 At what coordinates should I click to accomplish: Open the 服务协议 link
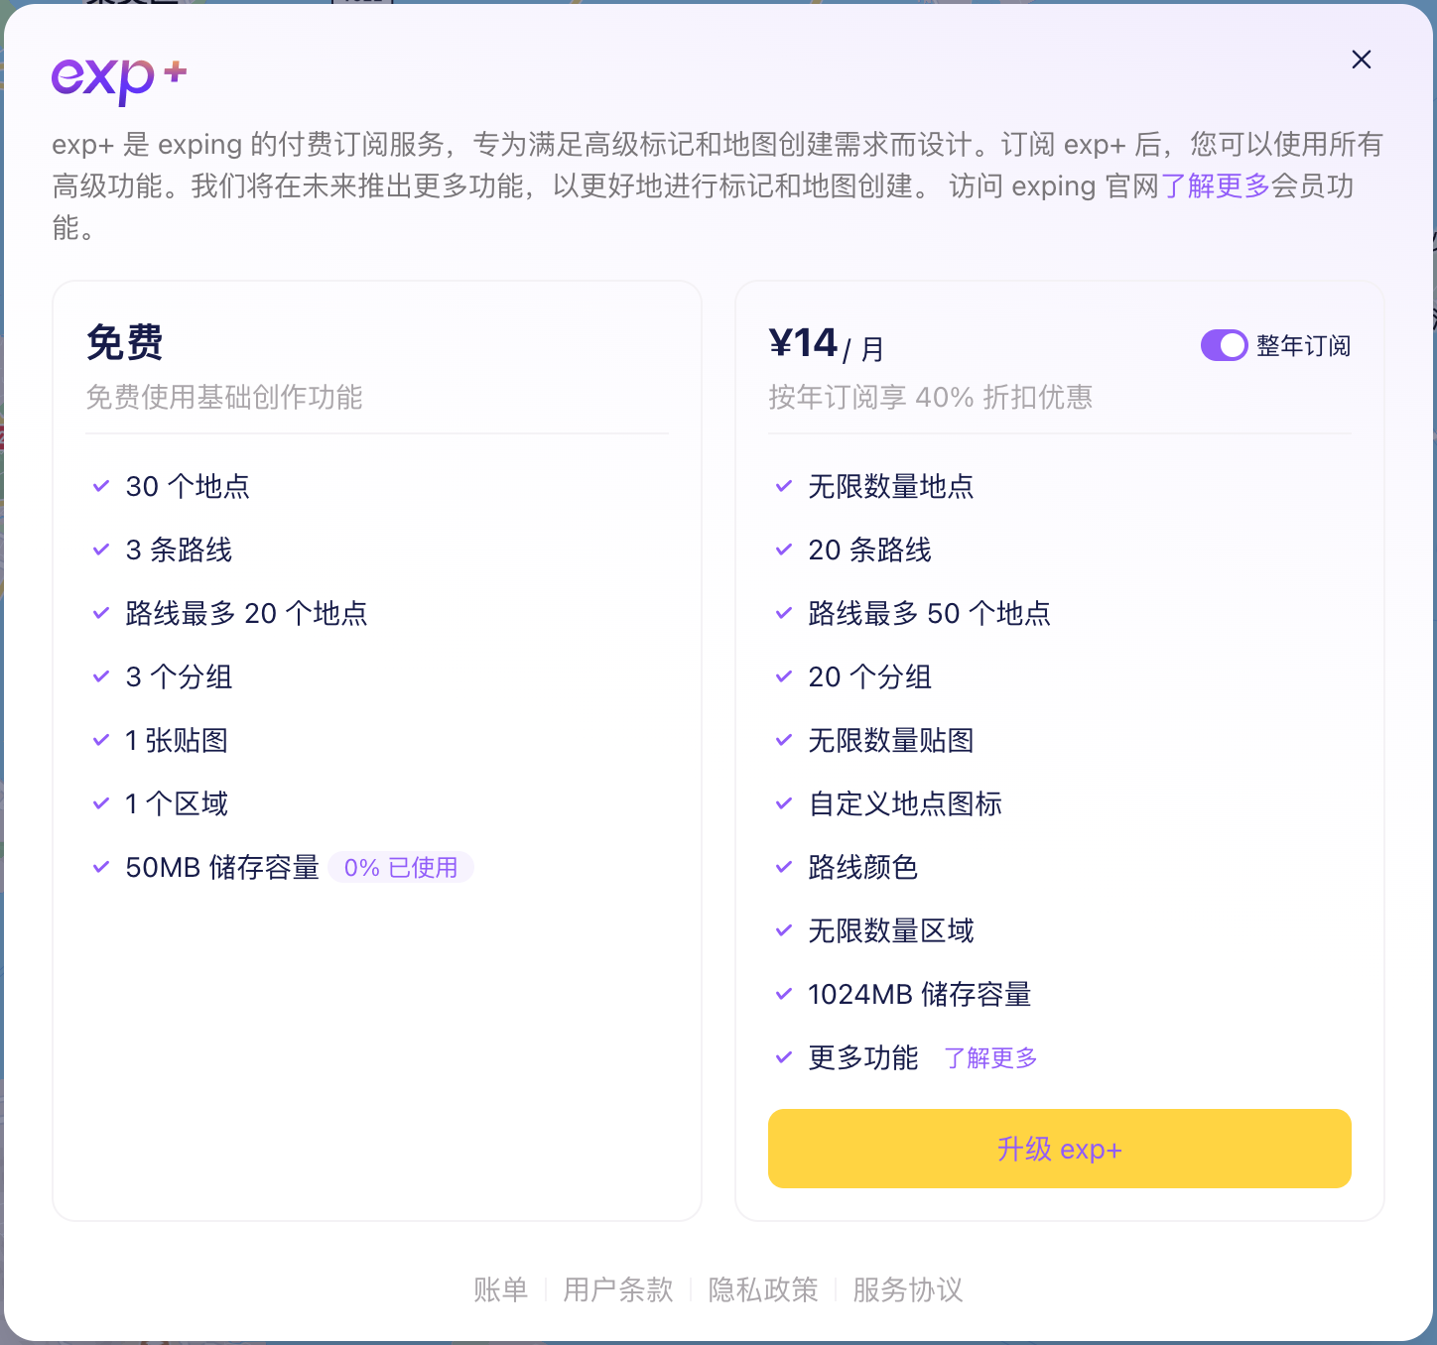(x=907, y=1289)
